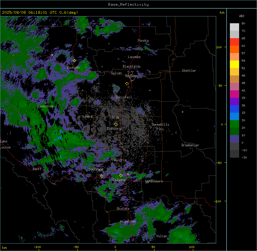Click the Okotoks city label
The height and width of the screenshot is (251, 257).
click(123, 209)
